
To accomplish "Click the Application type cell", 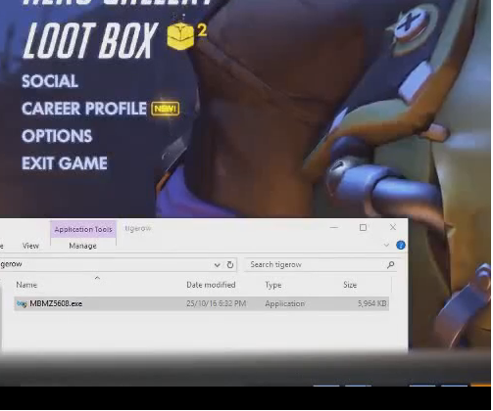I will pyautogui.click(x=284, y=303).
